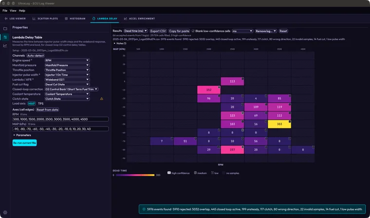Click the 51 heatmap cell
This screenshot has width=370, height=218.
pyautogui.click(x=185, y=141)
